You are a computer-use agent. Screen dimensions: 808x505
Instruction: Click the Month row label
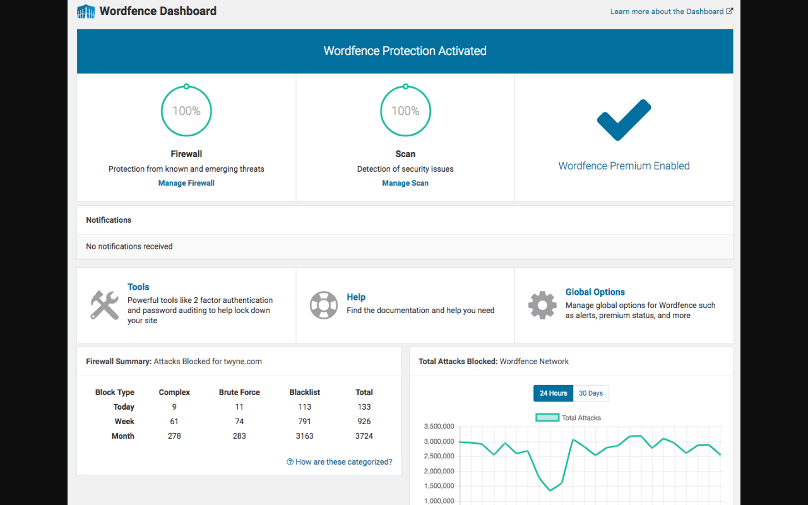click(x=123, y=436)
